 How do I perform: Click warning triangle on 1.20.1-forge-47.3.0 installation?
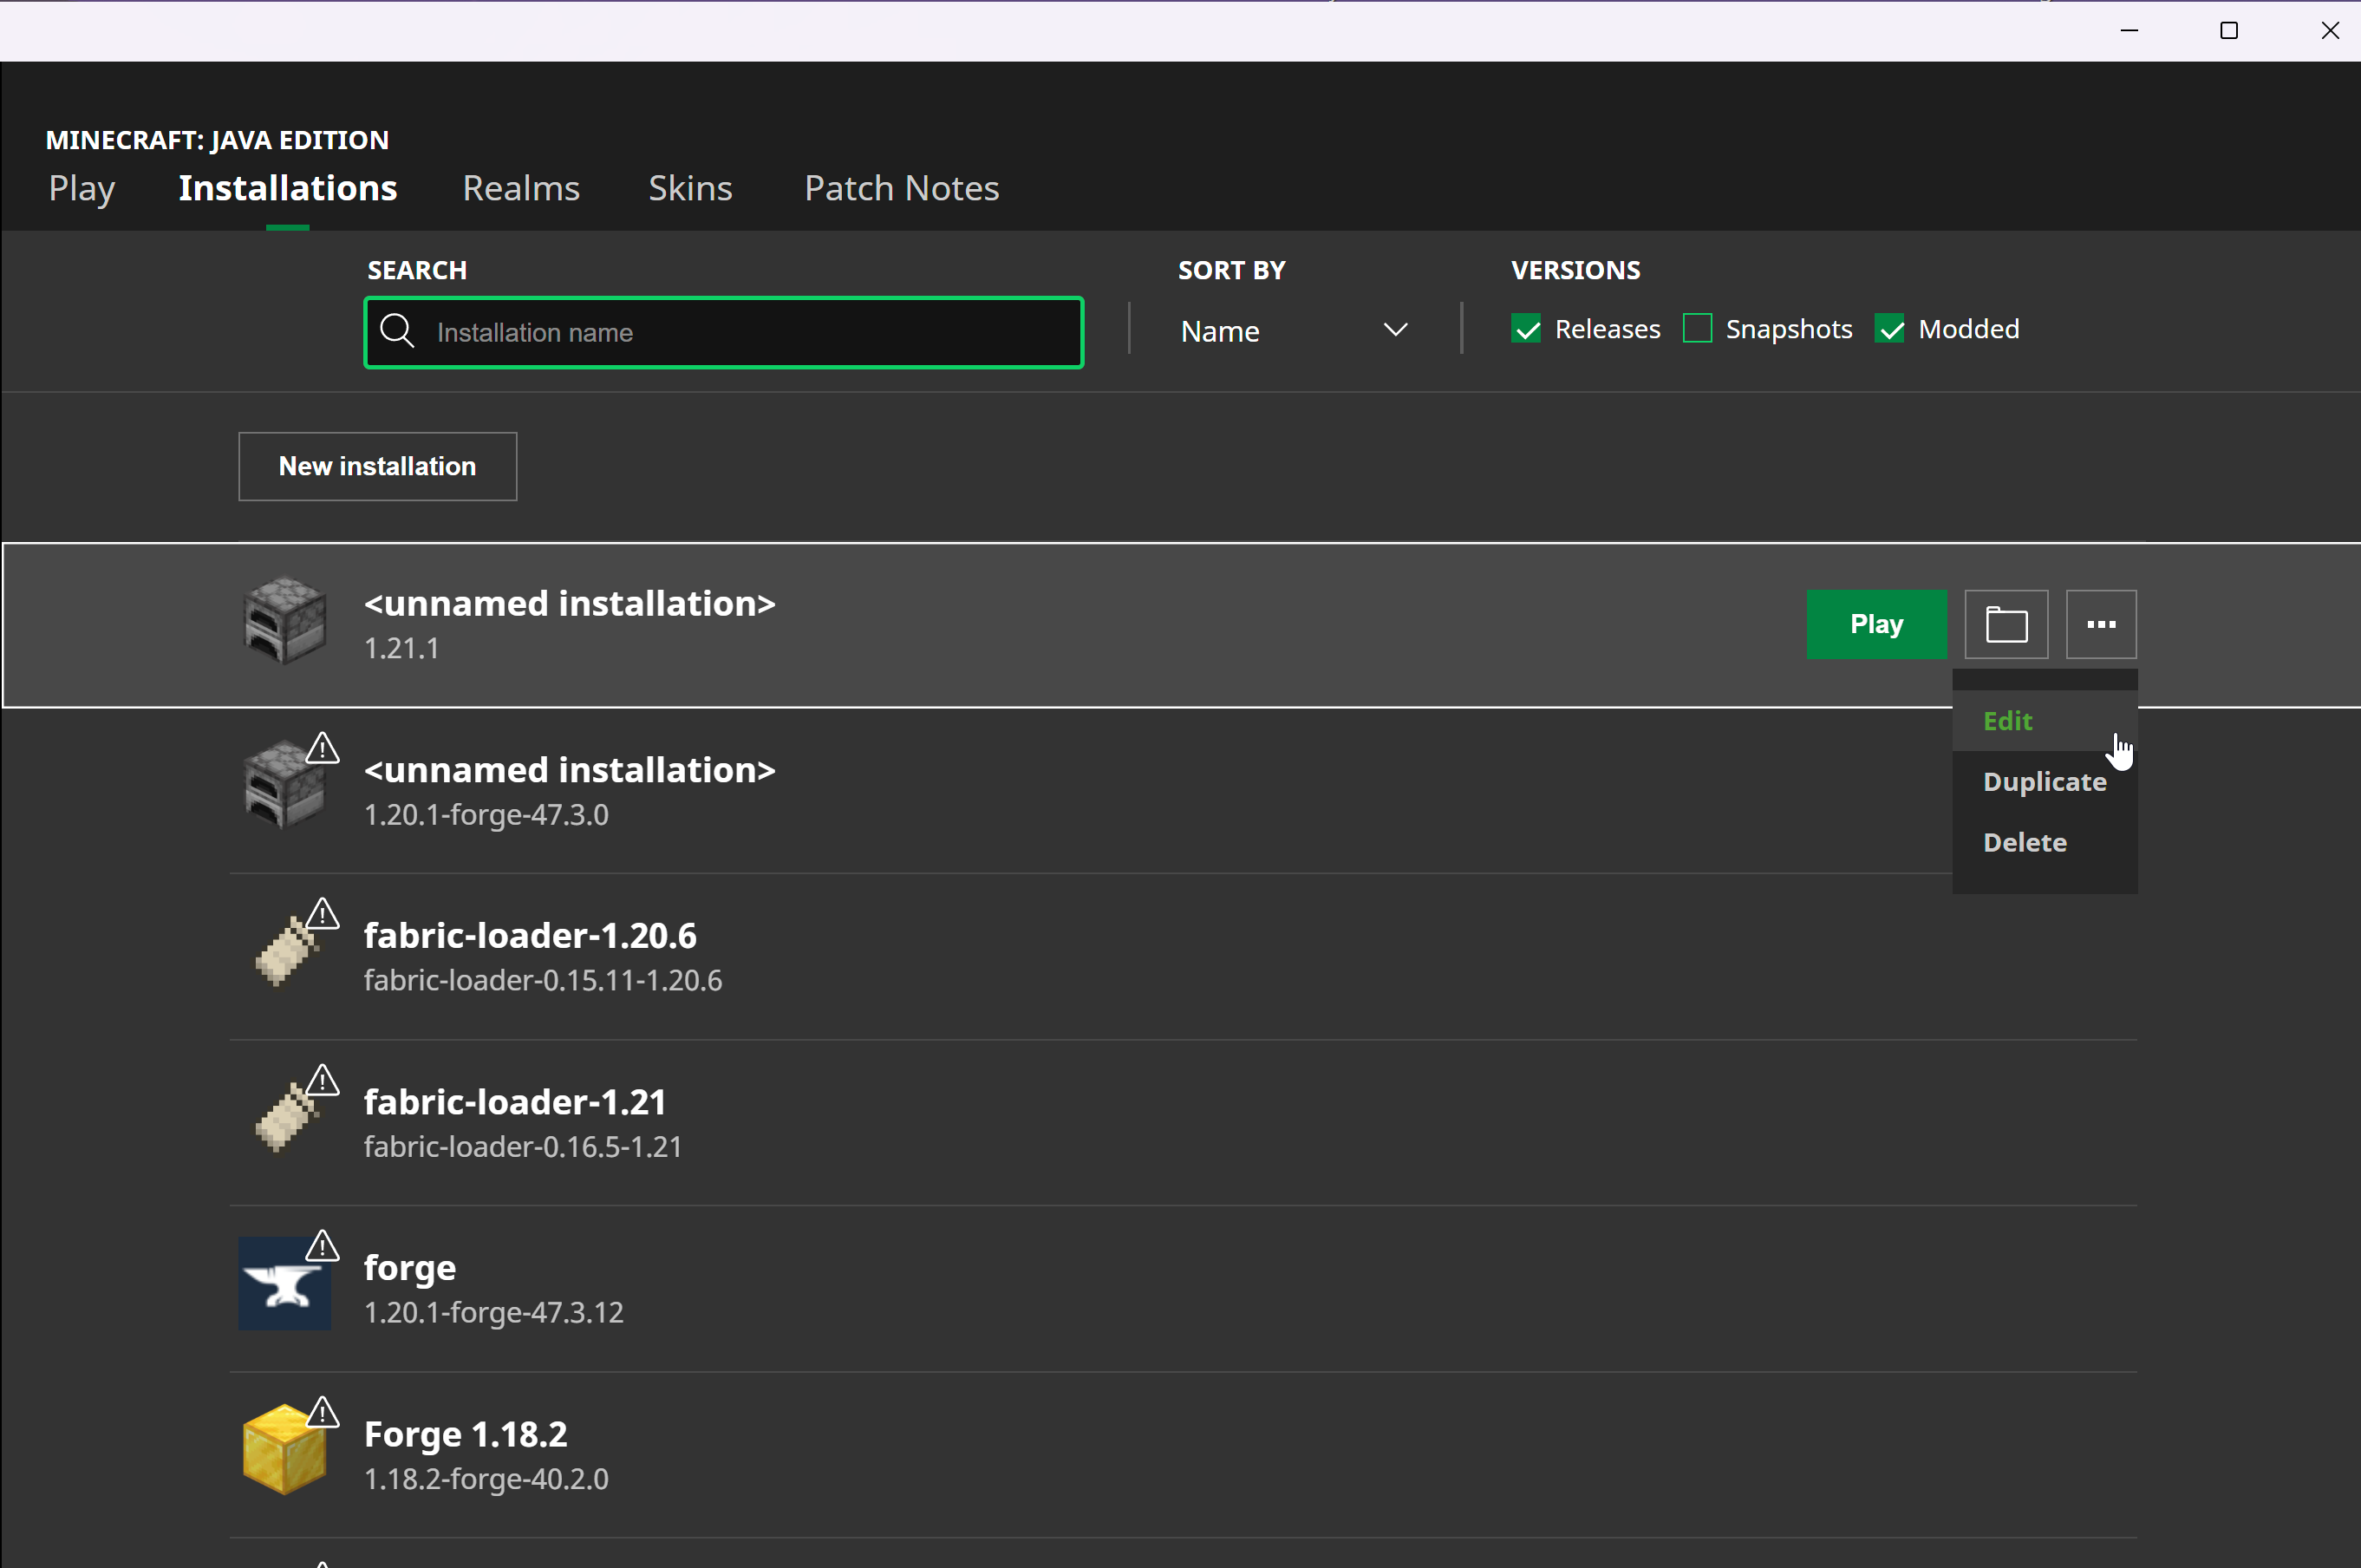click(322, 748)
